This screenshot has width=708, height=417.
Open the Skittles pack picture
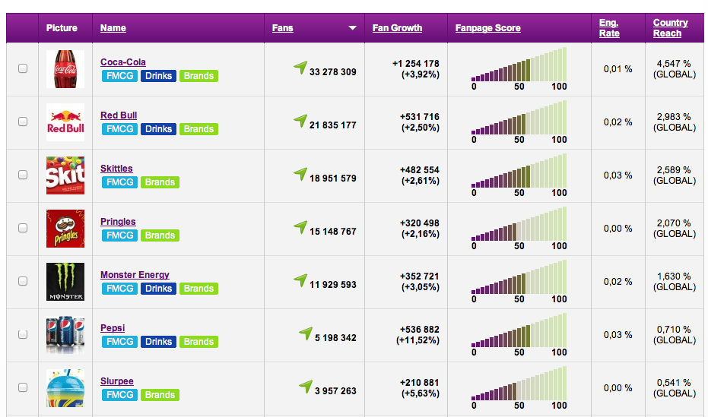pos(65,175)
